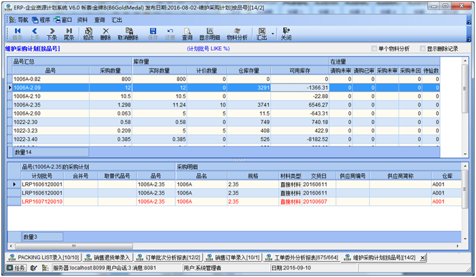Close the 维护采购计划 tab with X

[422, 258]
